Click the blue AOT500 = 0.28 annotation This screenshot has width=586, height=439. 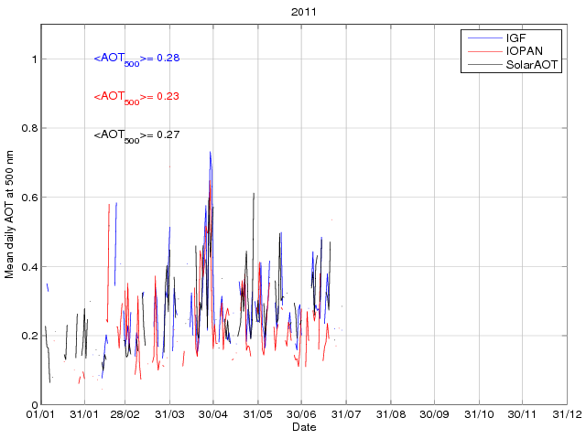coord(136,59)
